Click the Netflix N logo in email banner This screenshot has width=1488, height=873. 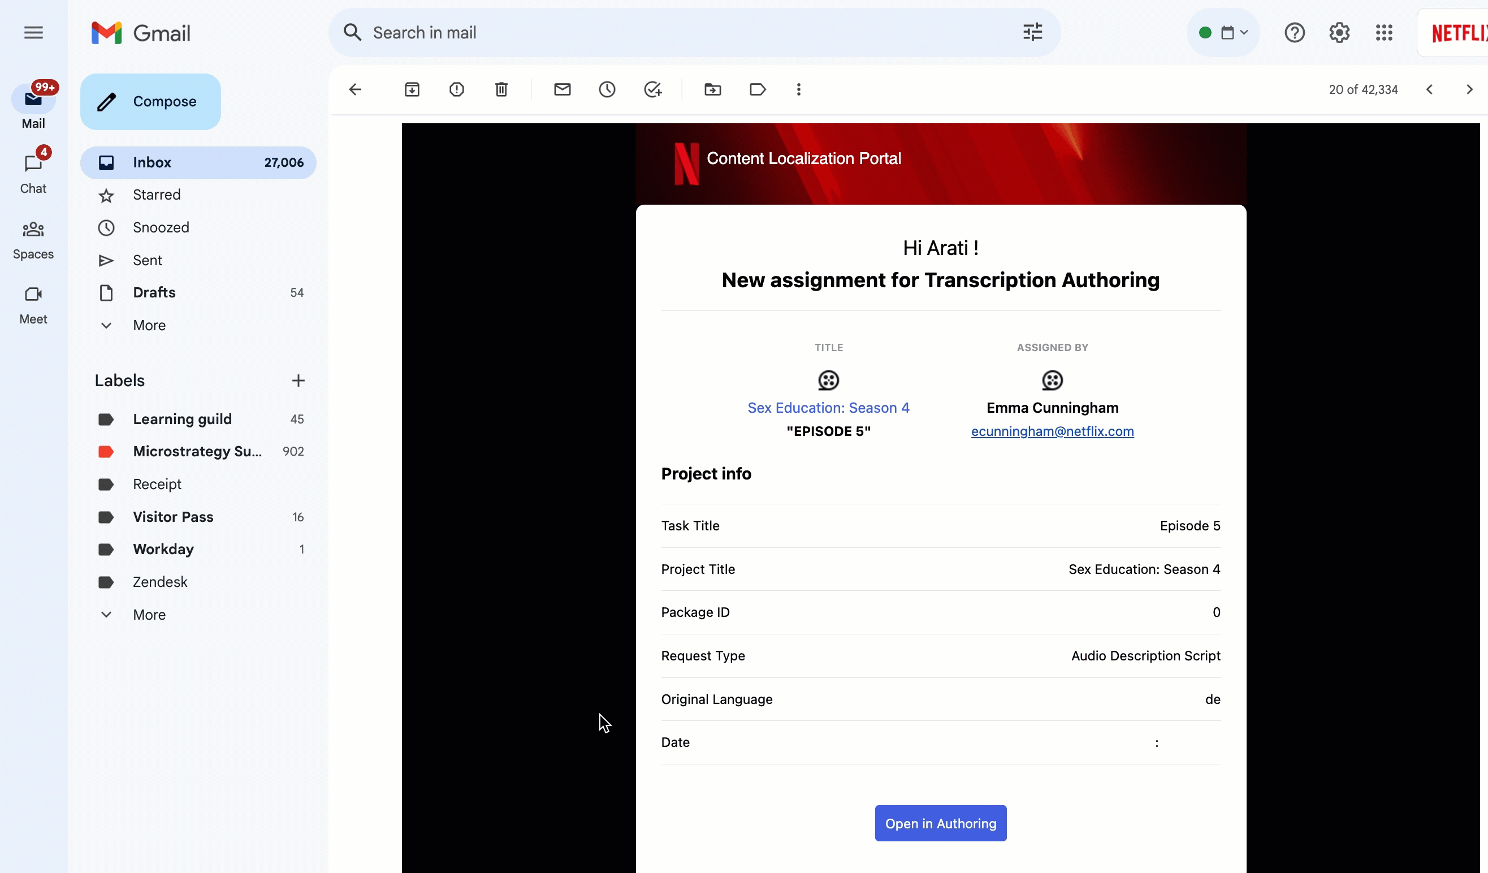686,163
